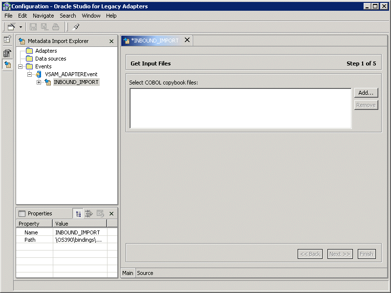
Task: Switch to the Source bottom tab
Action: [145, 273]
